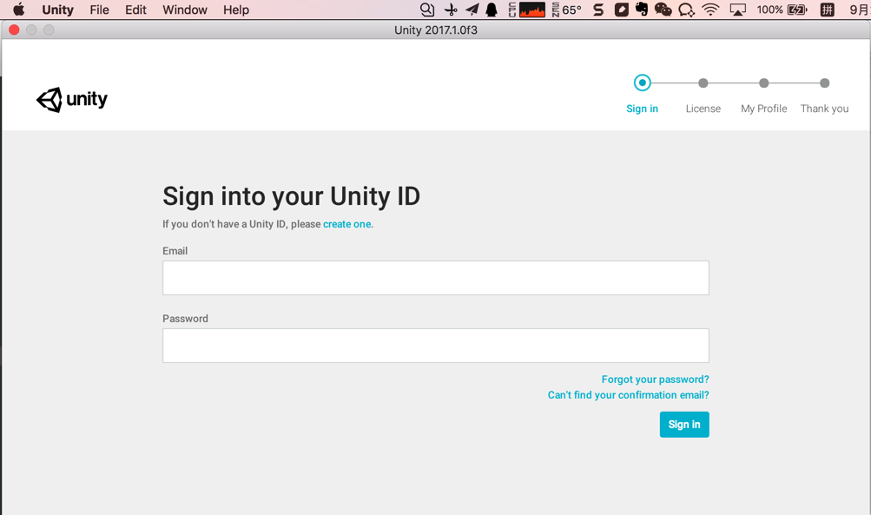
Task: Click the Password field label
Action: [185, 319]
